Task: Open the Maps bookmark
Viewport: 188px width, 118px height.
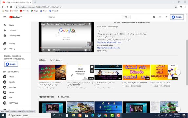Action: tap(34, 11)
